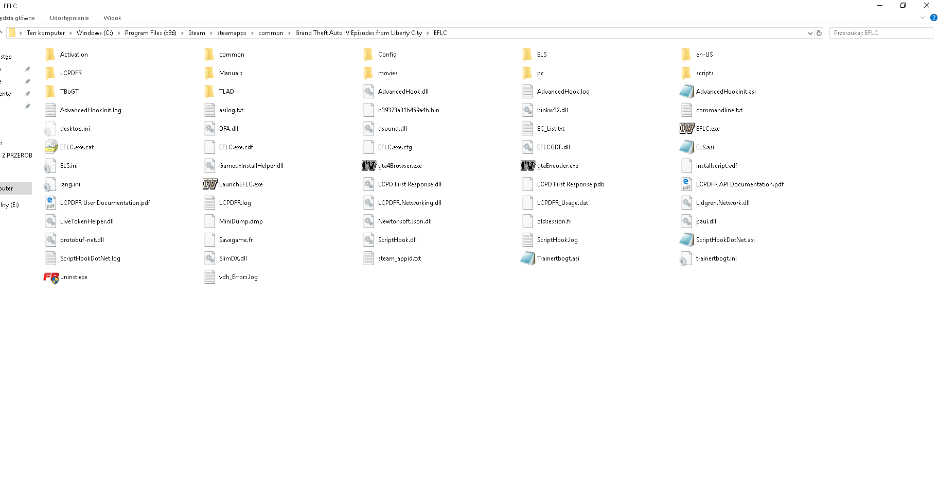
Task: Select the ScriptHookDotNet.log file name
Action: point(90,258)
